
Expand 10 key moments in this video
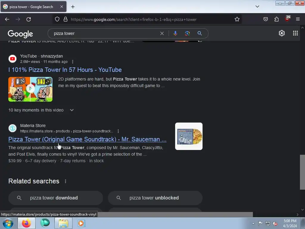pyautogui.click(x=41, y=110)
